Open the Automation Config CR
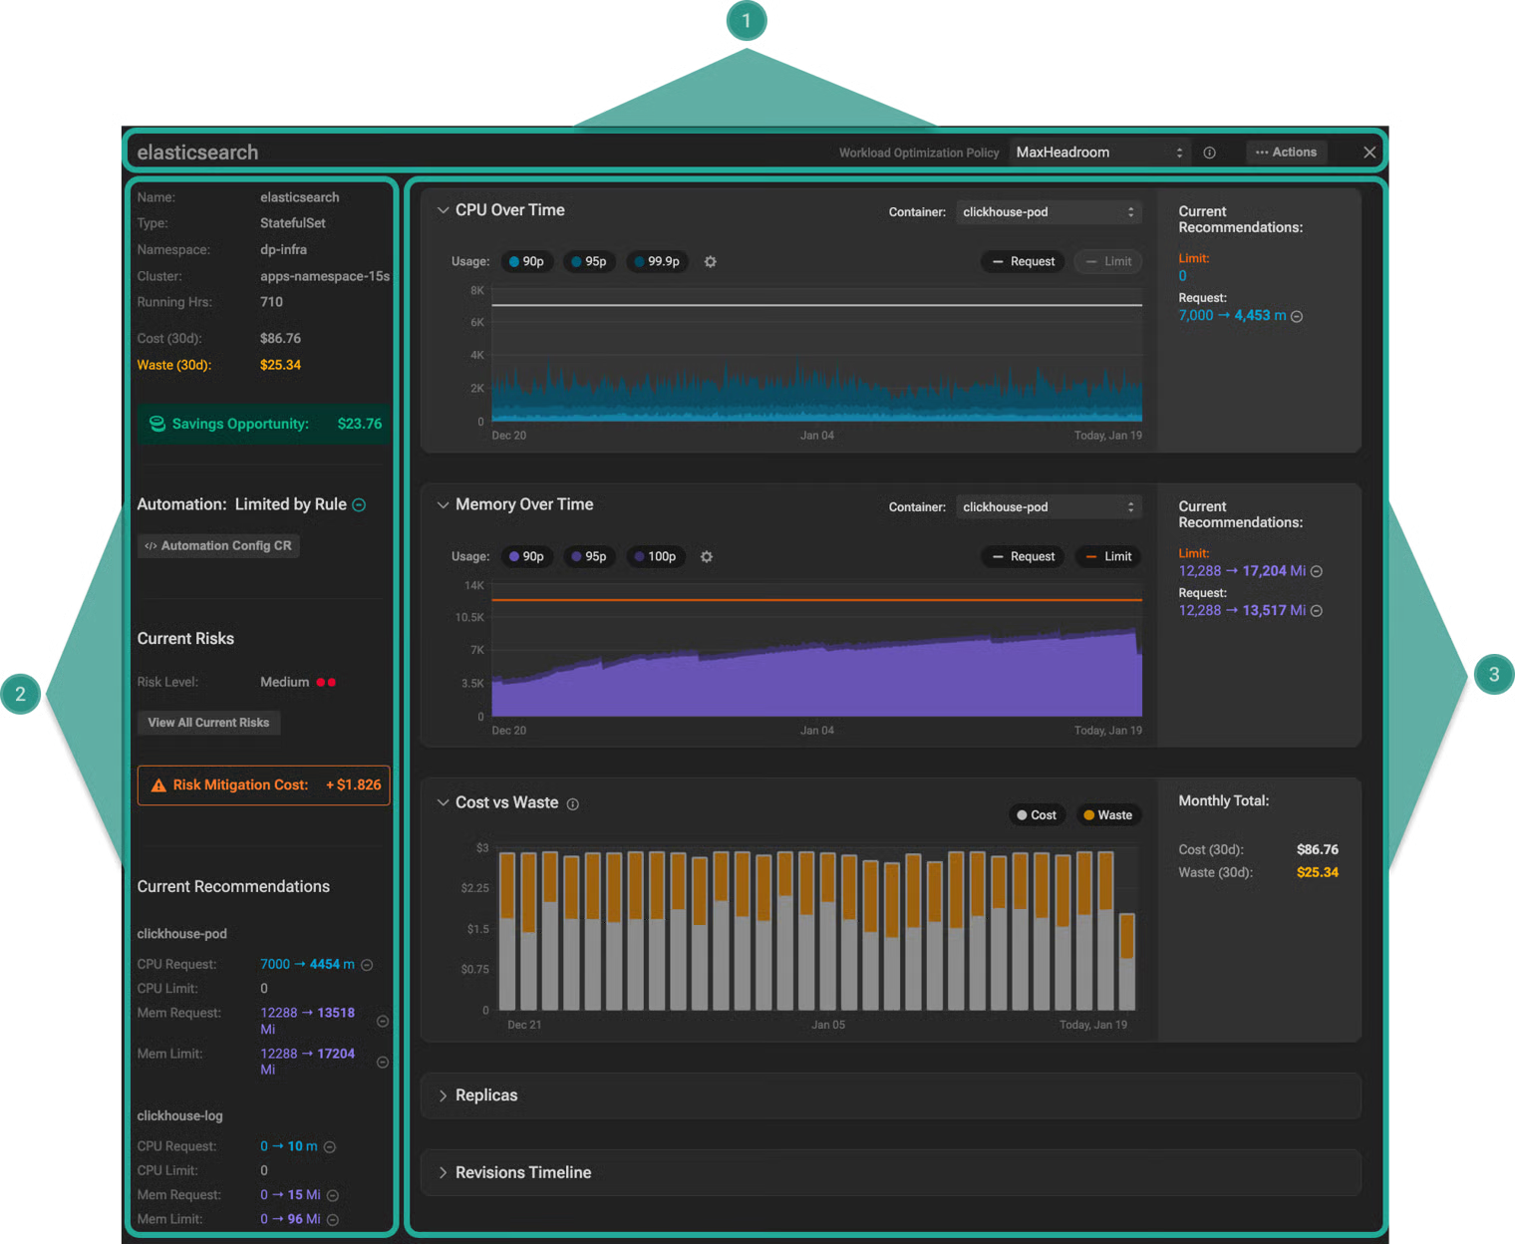The image size is (1515, 1244). tap(218, 545)
